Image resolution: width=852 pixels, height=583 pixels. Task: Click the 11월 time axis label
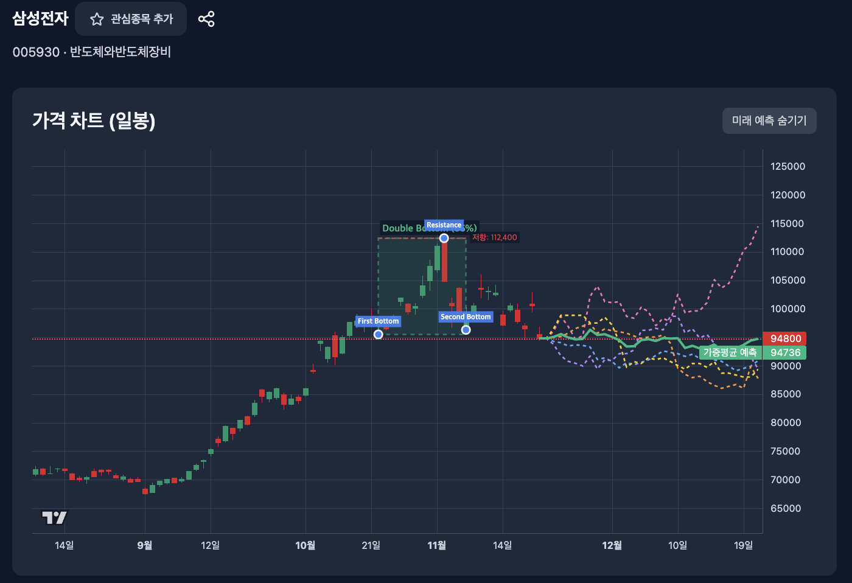437,545
